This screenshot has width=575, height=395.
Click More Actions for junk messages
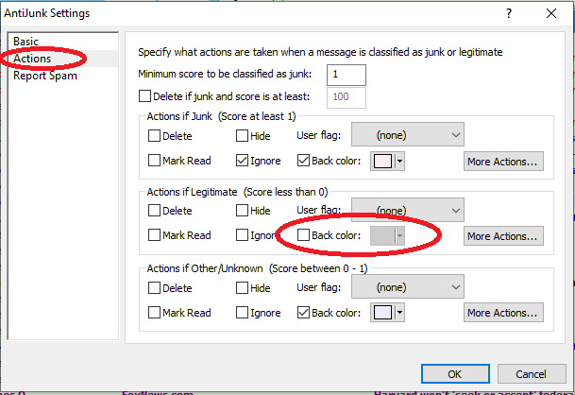tap(503, 162)
